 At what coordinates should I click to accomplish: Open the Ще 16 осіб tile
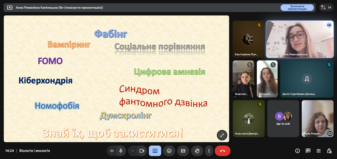click(283, 119)
